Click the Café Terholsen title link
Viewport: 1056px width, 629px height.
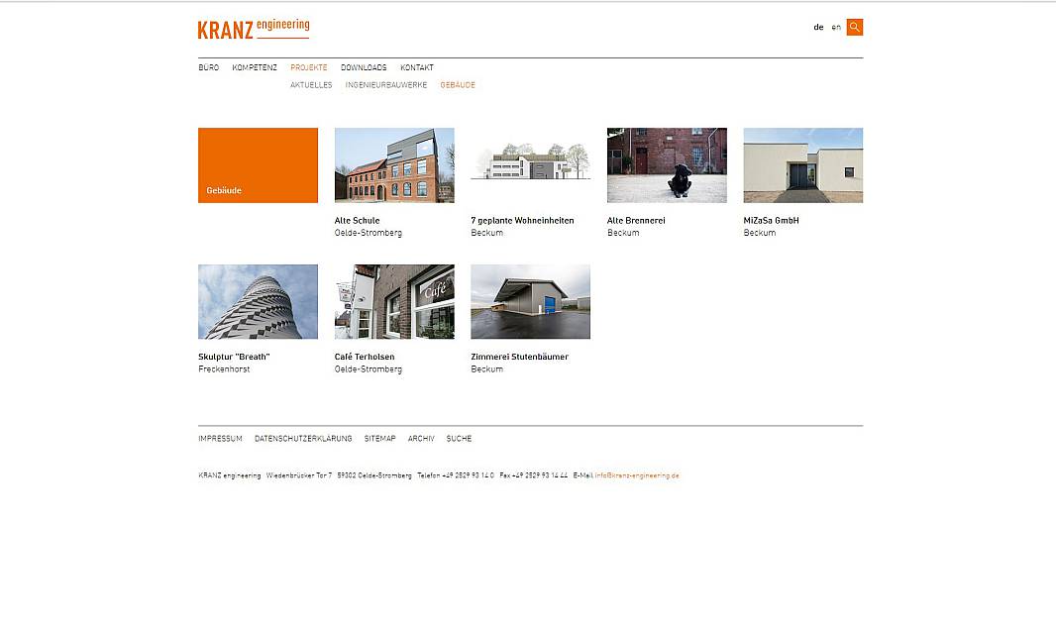365,357
